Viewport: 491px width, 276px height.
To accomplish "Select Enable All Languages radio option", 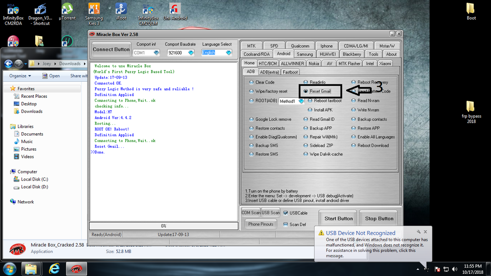I will tap(354, 137).
